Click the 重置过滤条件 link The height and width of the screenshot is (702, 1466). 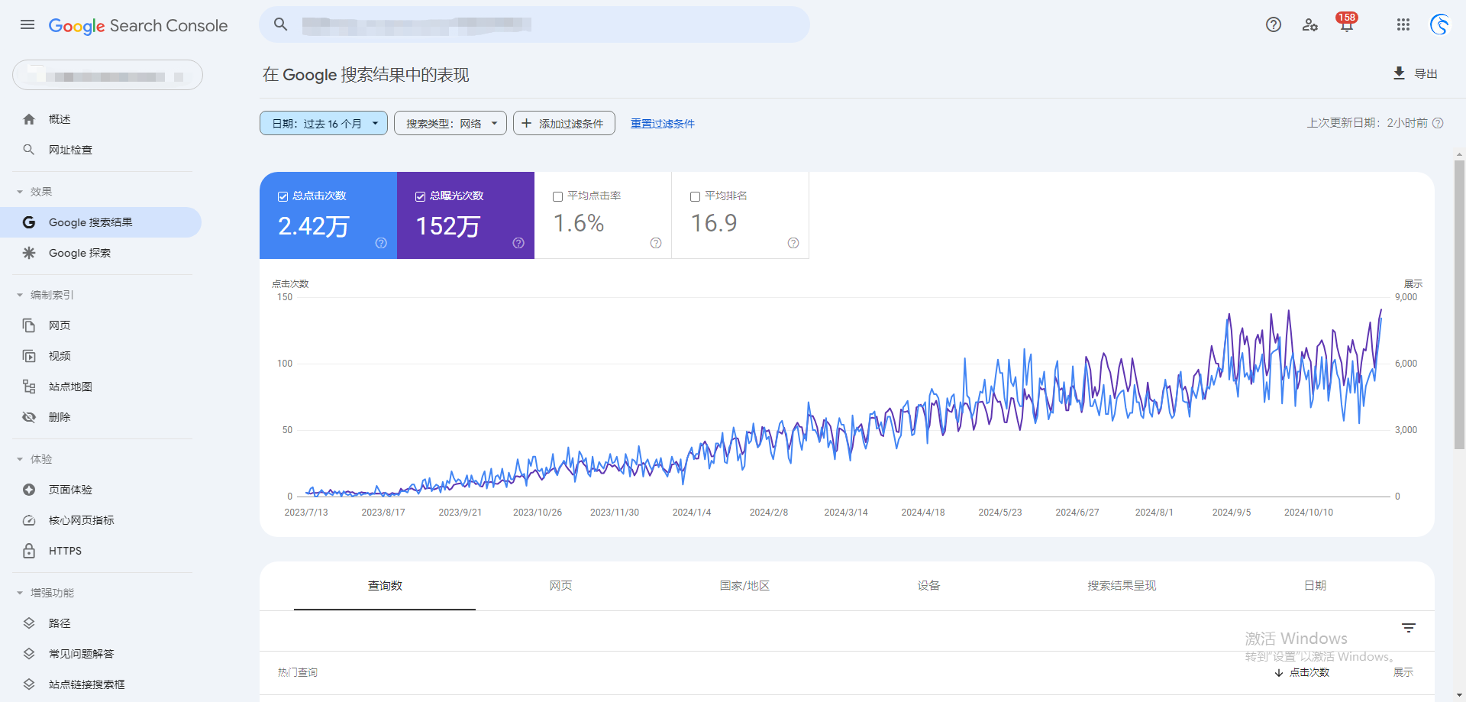662,124
